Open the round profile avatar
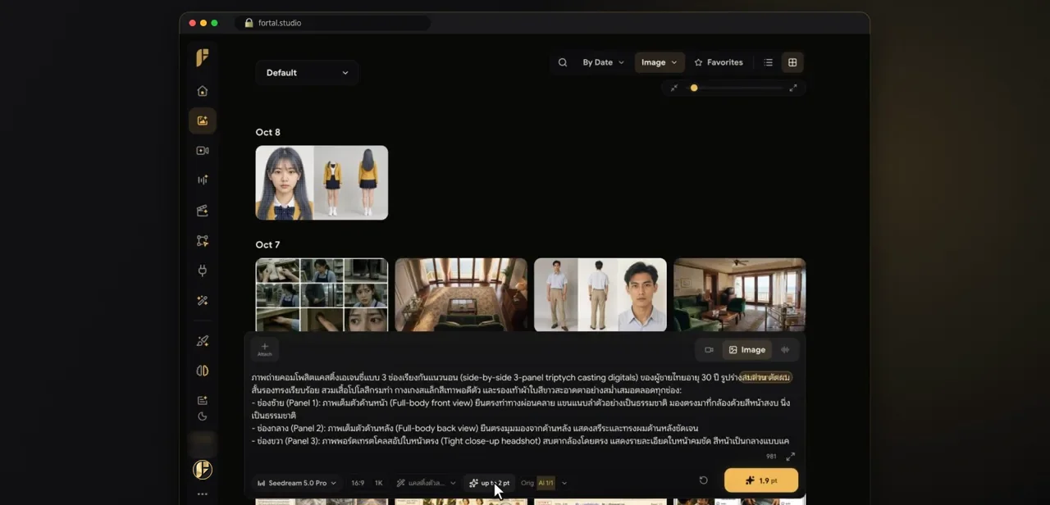 (x=203, y=470)
